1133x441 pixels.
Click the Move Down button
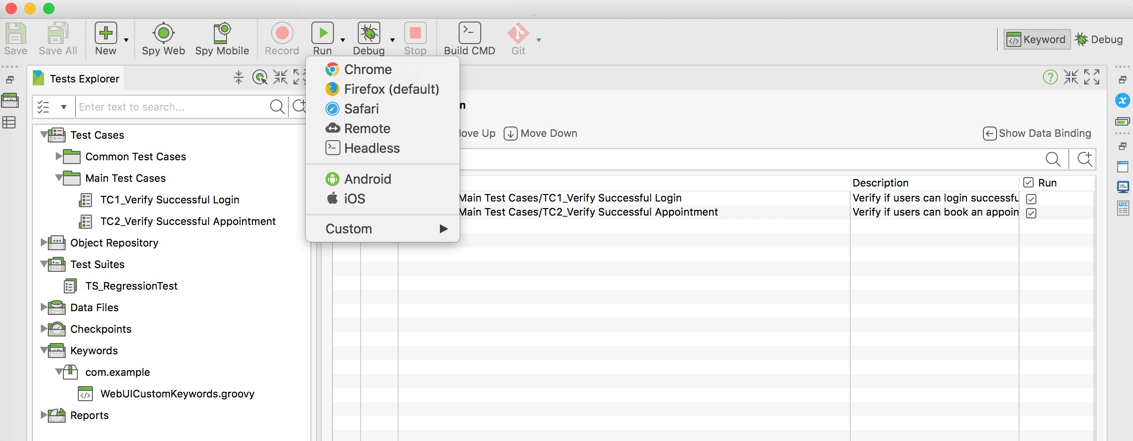coord(541,134)
